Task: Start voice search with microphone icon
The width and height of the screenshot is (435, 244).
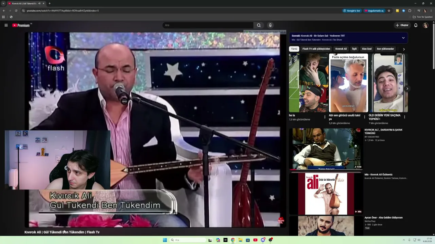Action: [270, 25]
